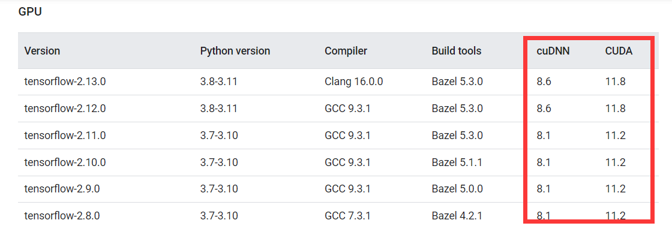Click the Python version column header
This screenshot has height=226, width=672.
tap(235, 51)
